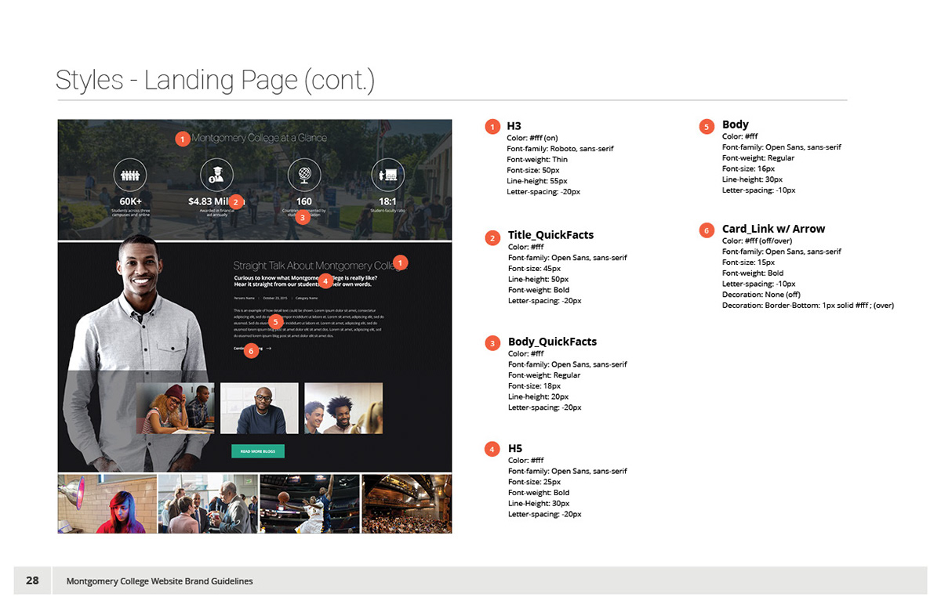
Task: Click 'Students across three campuses and online' caption
Action: [130, 213]
